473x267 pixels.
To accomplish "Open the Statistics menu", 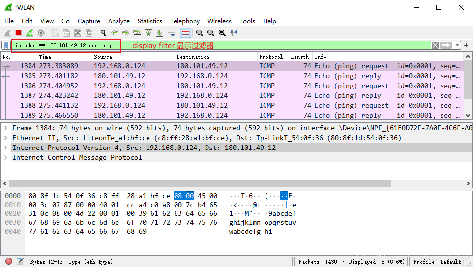I will 149,21.
